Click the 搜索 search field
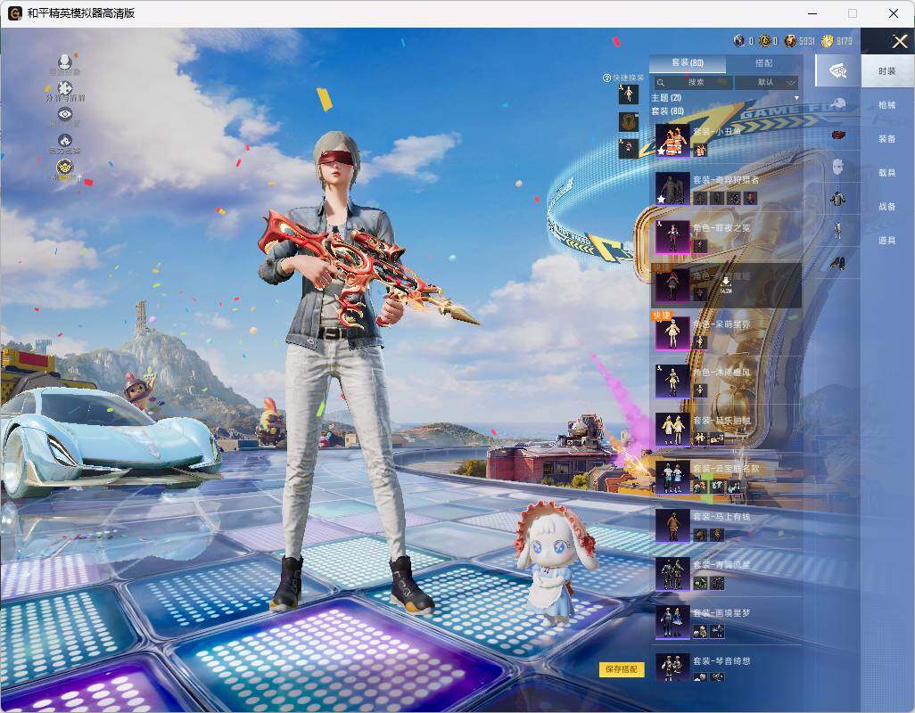Image resolution: width=915 pixels, height=713 pixels. tap(693, 82)
